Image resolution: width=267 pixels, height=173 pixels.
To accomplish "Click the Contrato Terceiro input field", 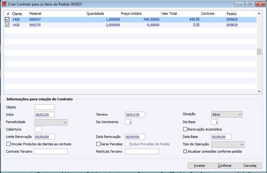I will [51, 151].
